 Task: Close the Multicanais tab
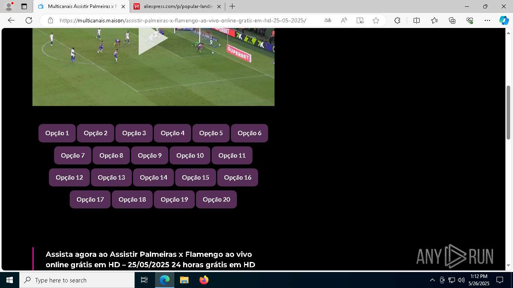pos(123,6)
